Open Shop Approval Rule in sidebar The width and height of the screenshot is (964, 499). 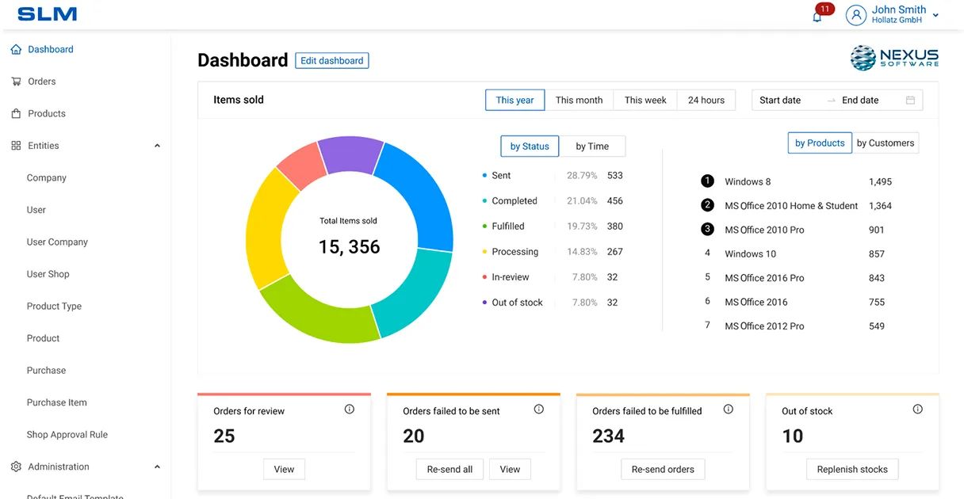point(67,435)
